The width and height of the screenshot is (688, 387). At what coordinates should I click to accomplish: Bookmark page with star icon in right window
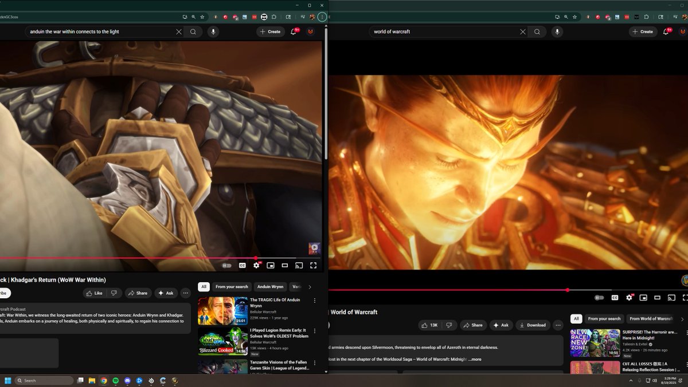(x=575, y=17)
